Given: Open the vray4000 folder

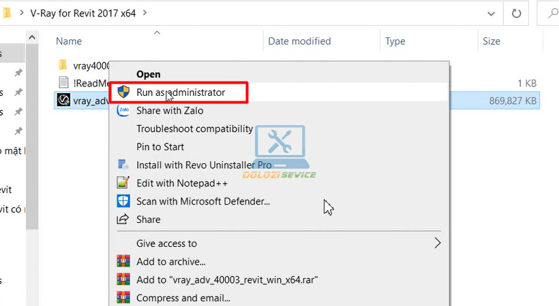Looking at the screenshot, I should 82,65.
